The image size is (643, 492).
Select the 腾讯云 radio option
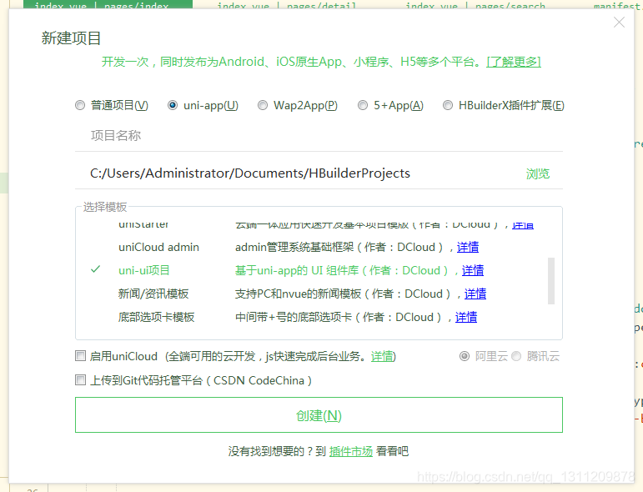click(x=516, y=356)
